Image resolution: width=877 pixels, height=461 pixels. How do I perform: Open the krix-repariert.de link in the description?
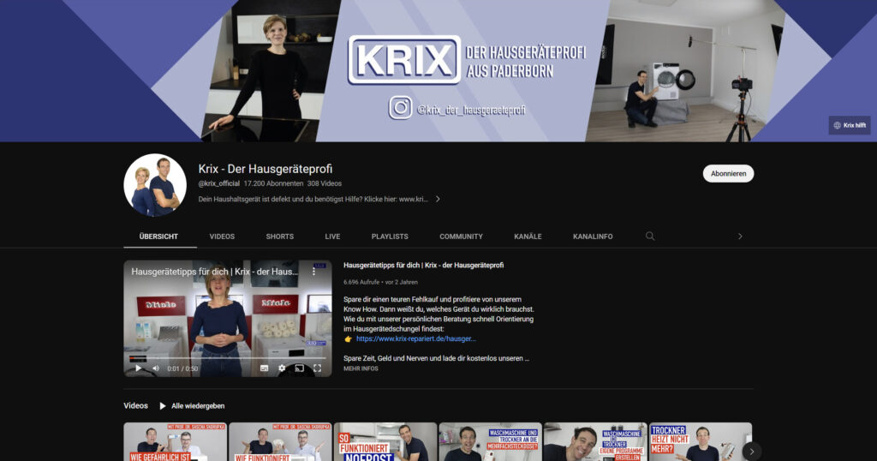click(x=416, y=338)
